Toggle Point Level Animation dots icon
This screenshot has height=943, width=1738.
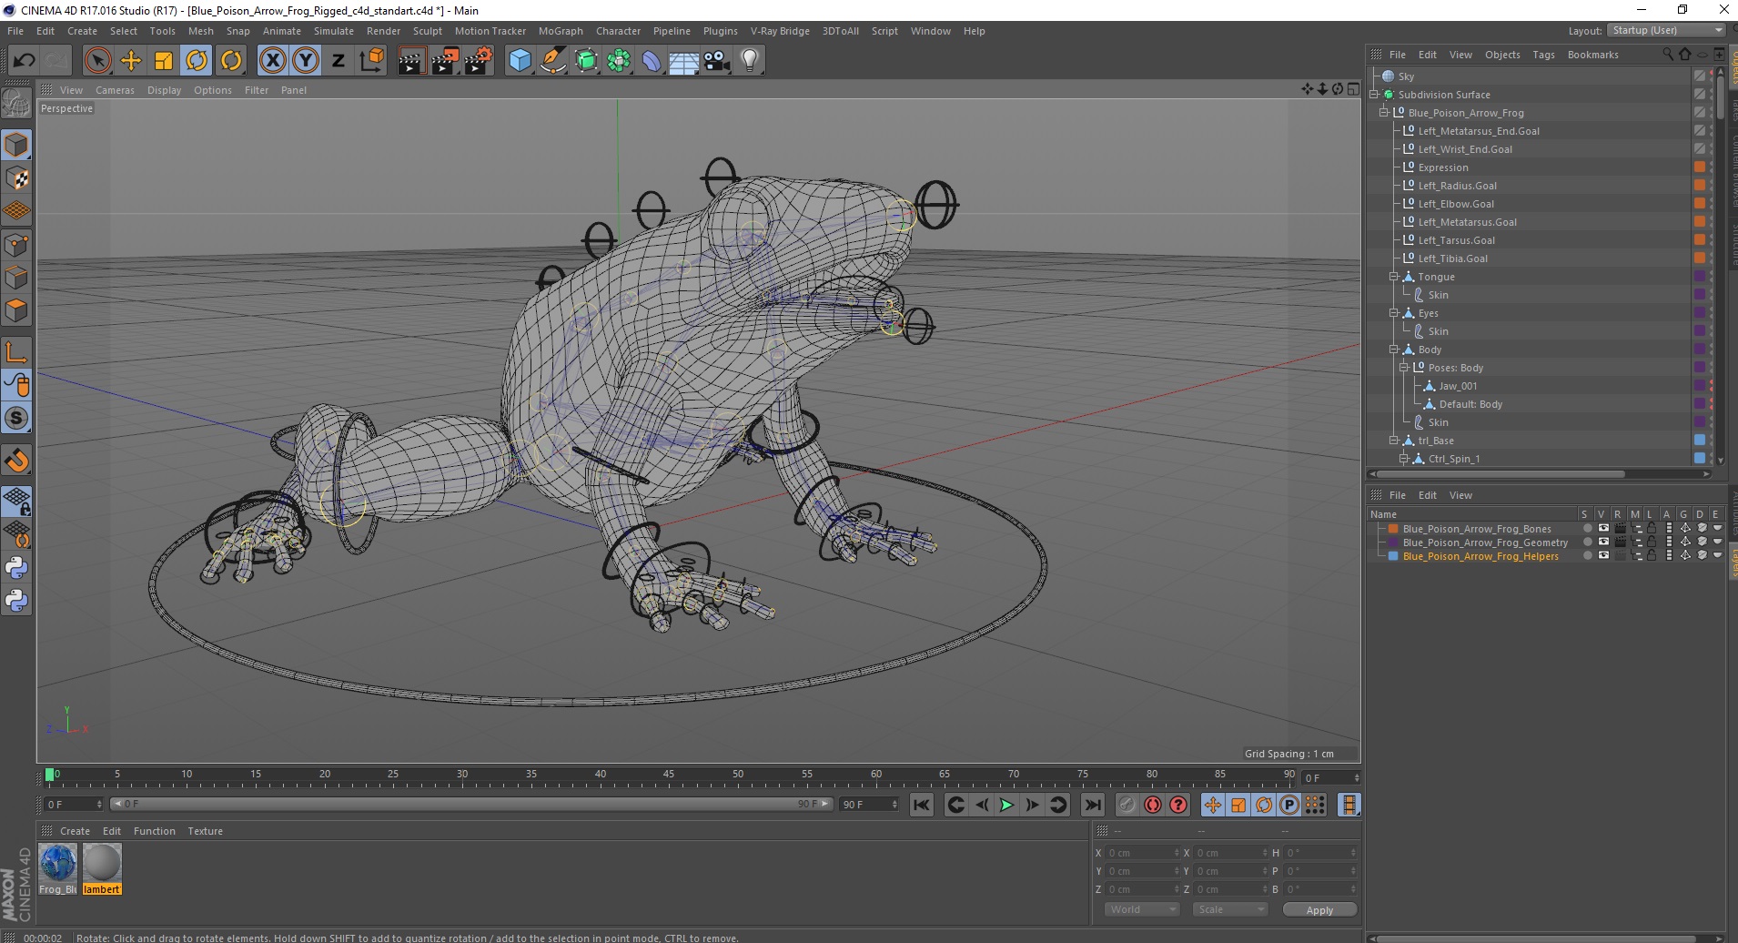pyautogui.click(x=1315, y=805)
